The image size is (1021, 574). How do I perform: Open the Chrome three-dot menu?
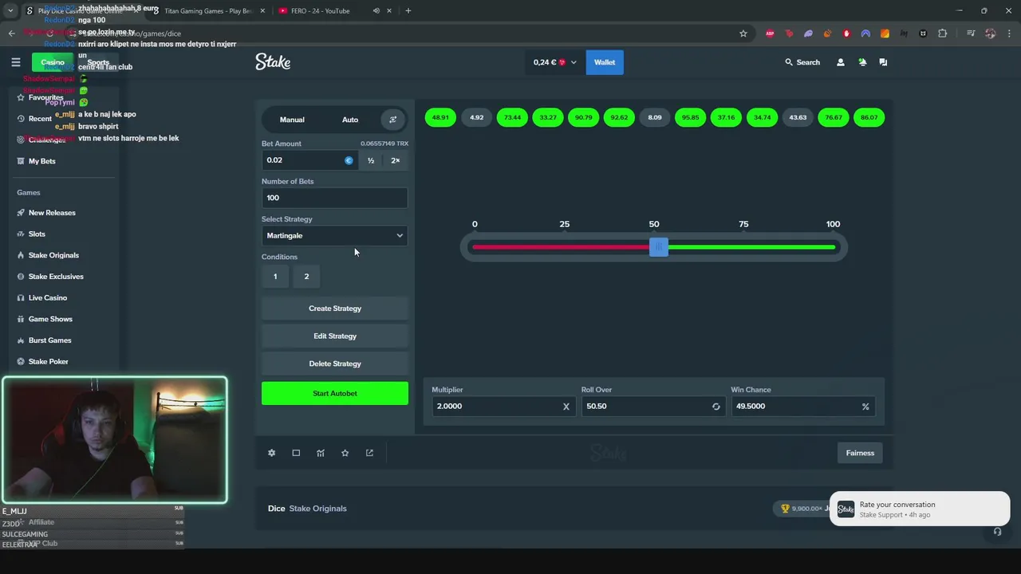click(1009, 33)
